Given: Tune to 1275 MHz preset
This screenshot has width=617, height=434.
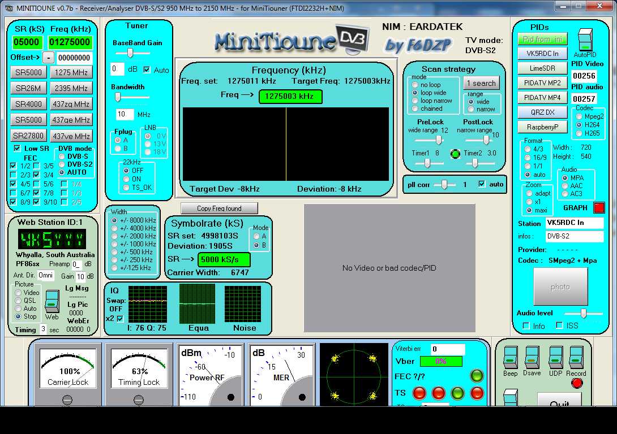Looking at the screenshot, I should point(71,72).
